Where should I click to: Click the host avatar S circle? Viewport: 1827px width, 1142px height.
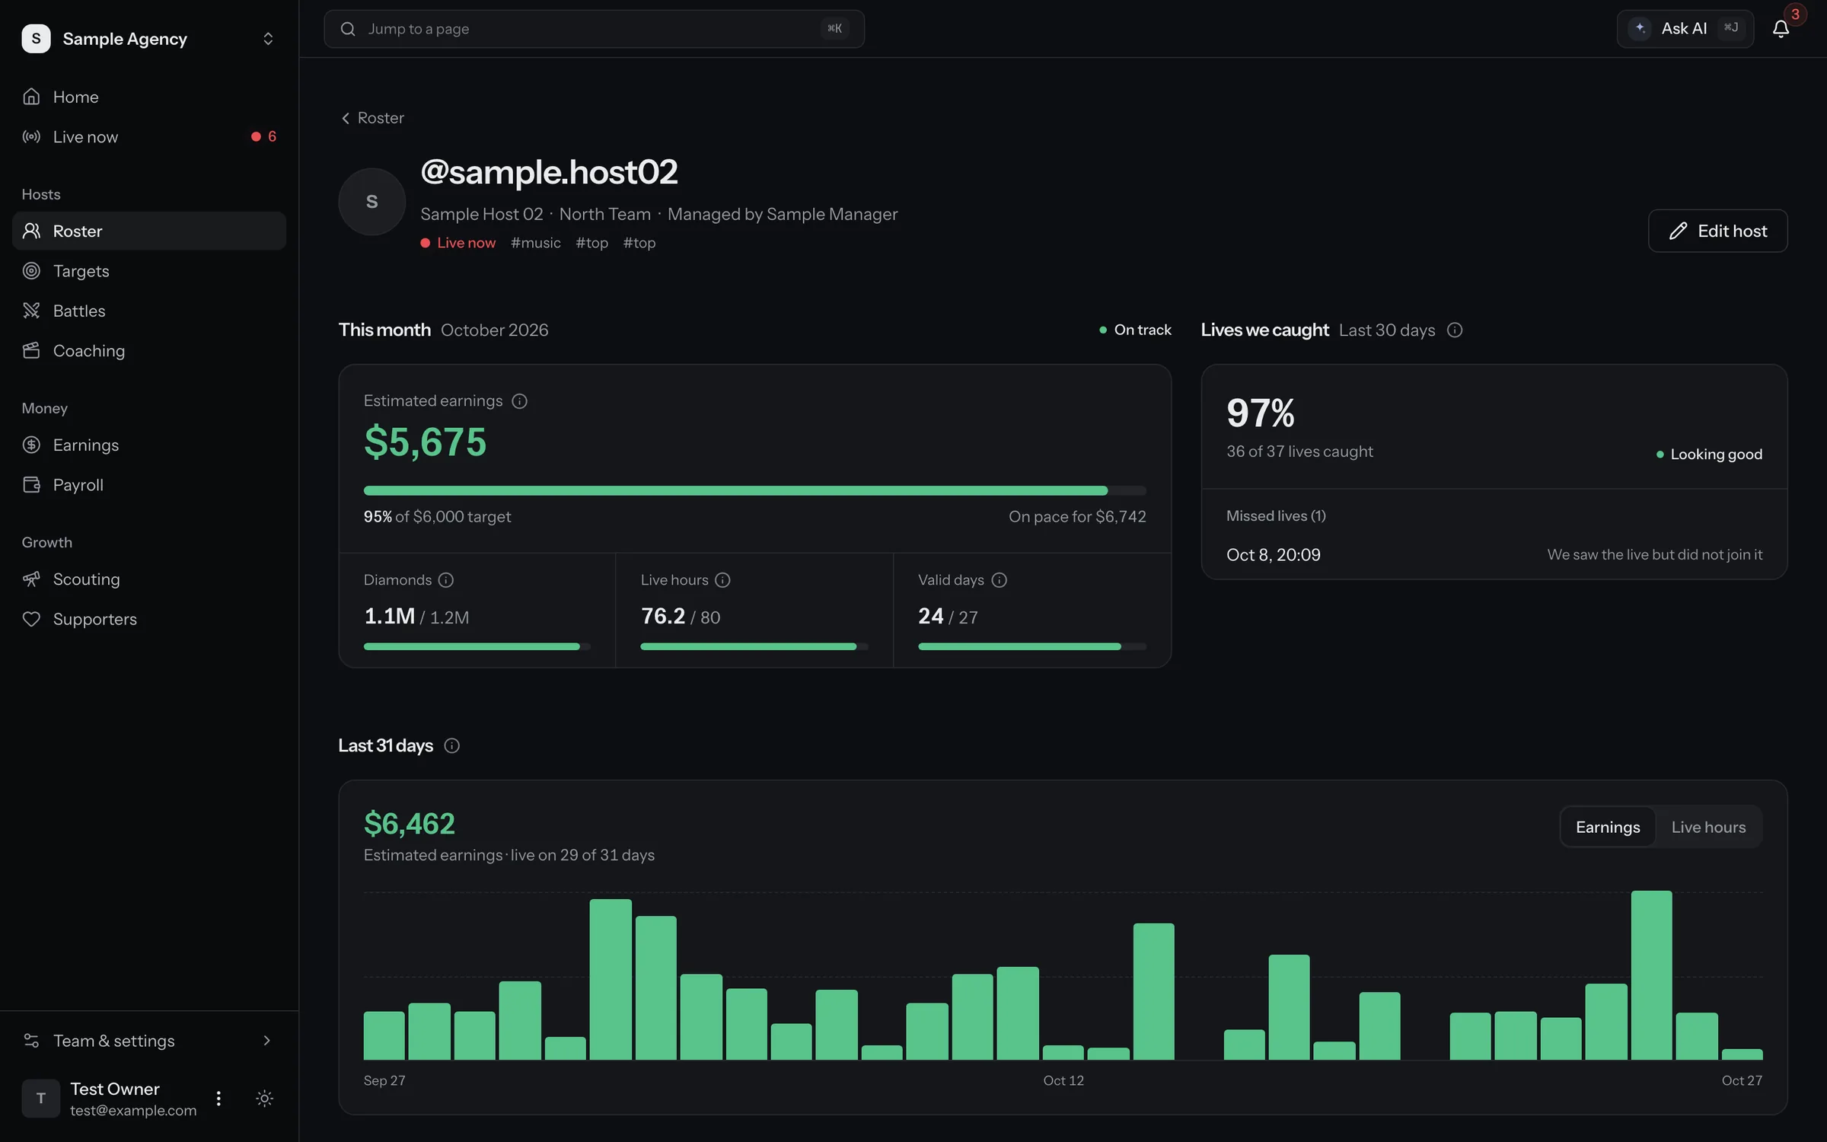[371, 202]
